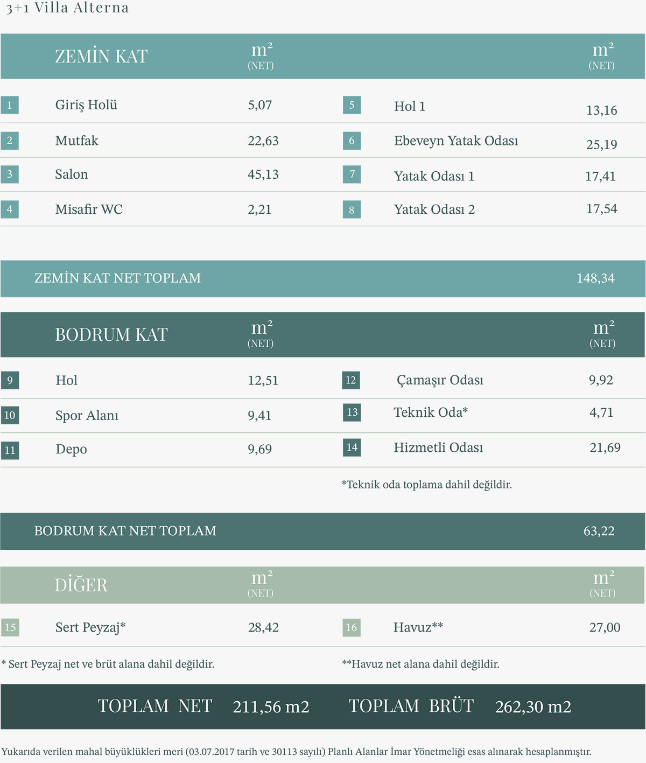Click the 3+1 Villa Alterna title
Viewport: 646px width, 763px height.
tap(67, 8)
